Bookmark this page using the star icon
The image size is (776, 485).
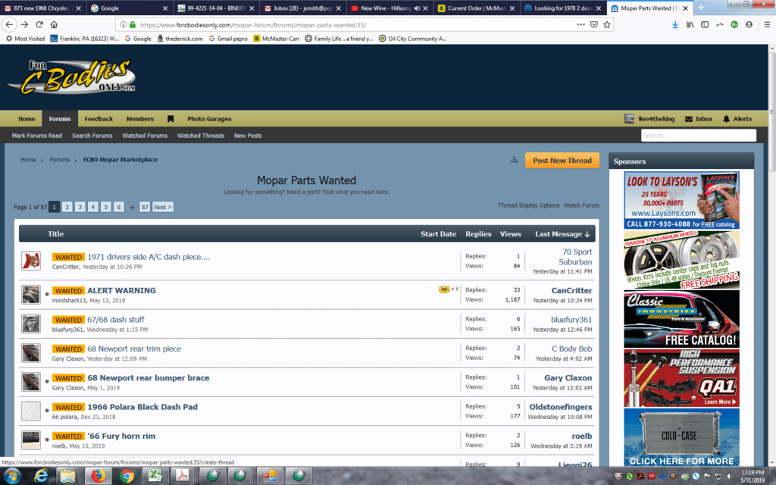pos(607,24)
